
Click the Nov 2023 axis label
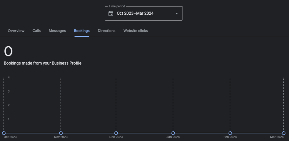pyautogui.click(x=61, y=137)
